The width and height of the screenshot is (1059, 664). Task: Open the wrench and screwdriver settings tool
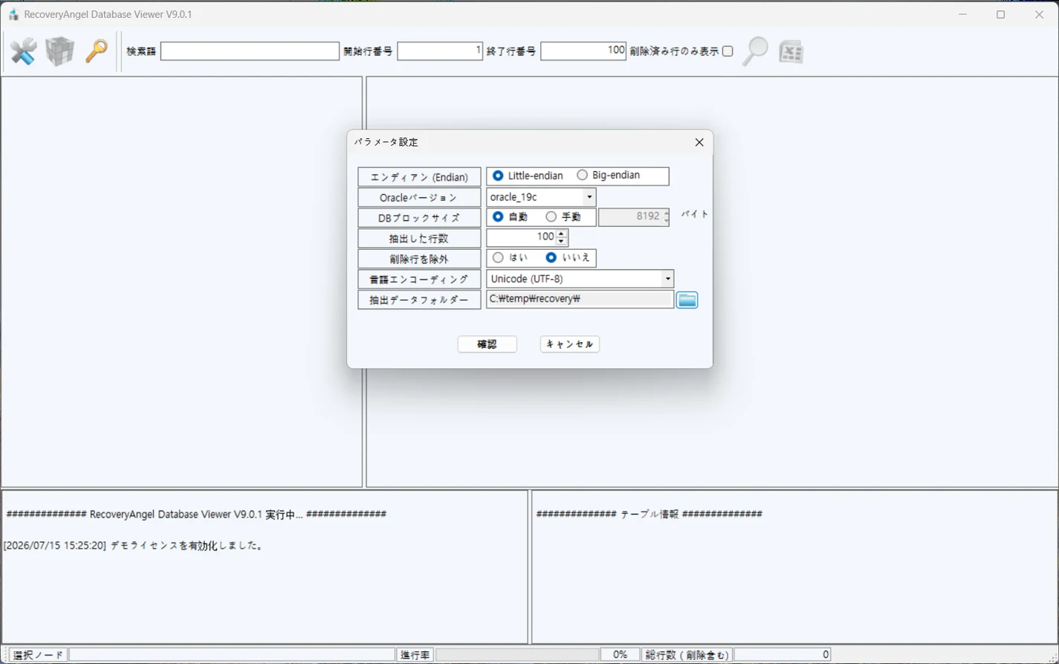[x=23, y=51]
